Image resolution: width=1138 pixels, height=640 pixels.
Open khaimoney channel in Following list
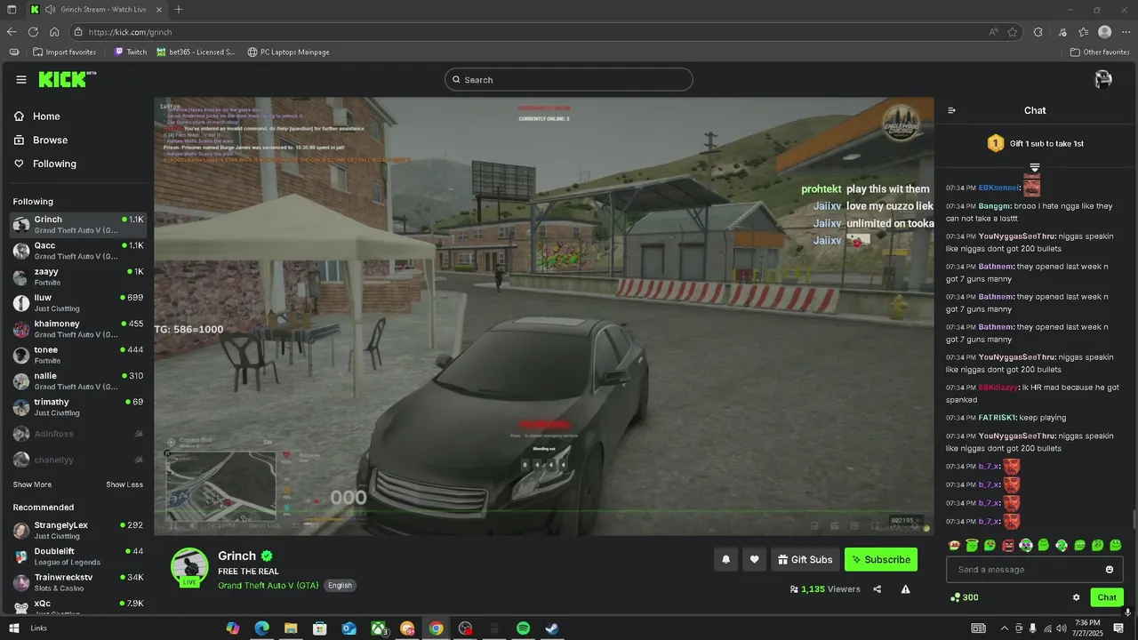pyautogui.click(x=78, y=329)
